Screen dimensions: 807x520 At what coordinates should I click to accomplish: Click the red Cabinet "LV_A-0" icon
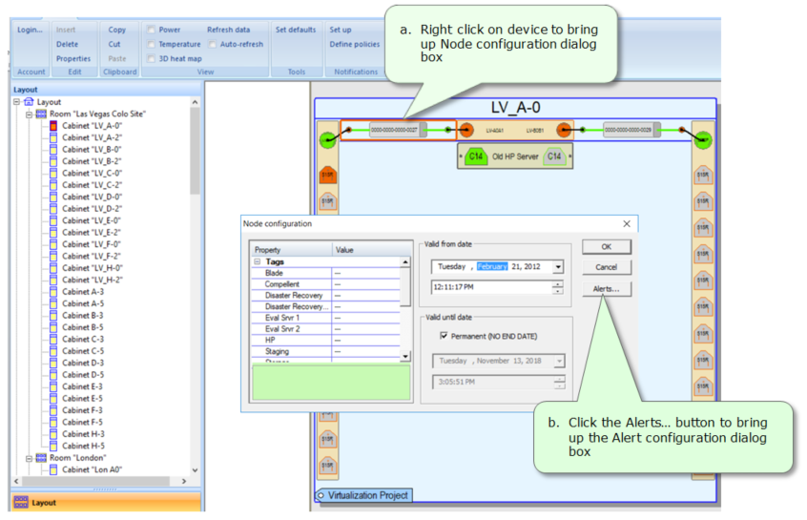pos(53,126)
